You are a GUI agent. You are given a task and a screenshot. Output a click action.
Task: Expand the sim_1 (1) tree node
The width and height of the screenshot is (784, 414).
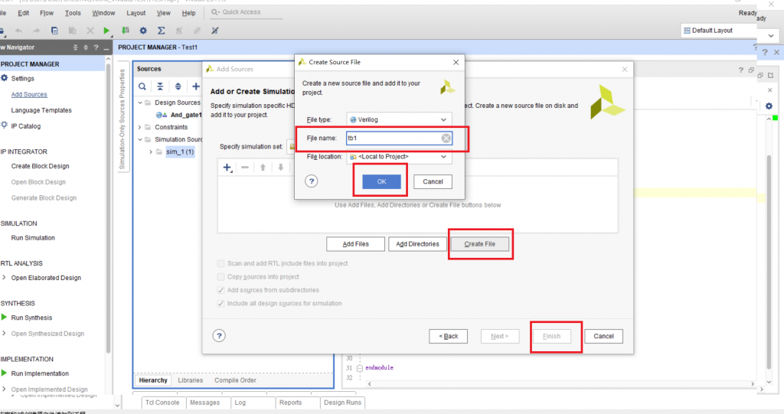click(x=151, y=152)
